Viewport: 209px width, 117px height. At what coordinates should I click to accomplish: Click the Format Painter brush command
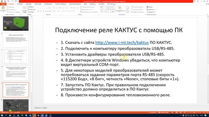[x=14, y=12]
